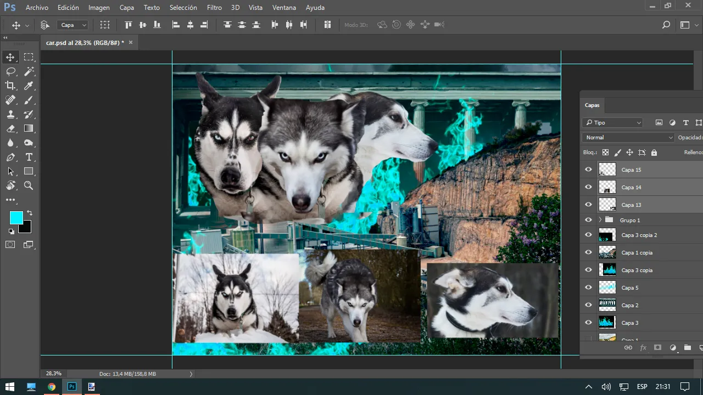This screenshot has height=395, width=703.
Task: Link the selected layers
Action: [x=628, y=348]
